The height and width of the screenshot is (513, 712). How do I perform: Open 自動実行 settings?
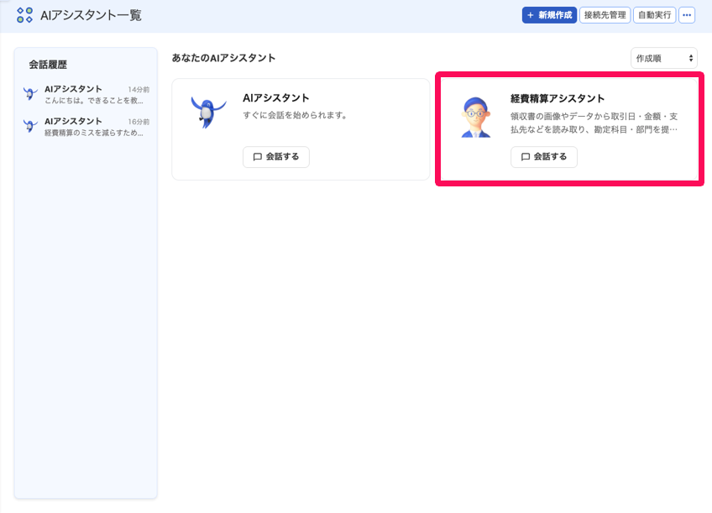pos(654,15)
